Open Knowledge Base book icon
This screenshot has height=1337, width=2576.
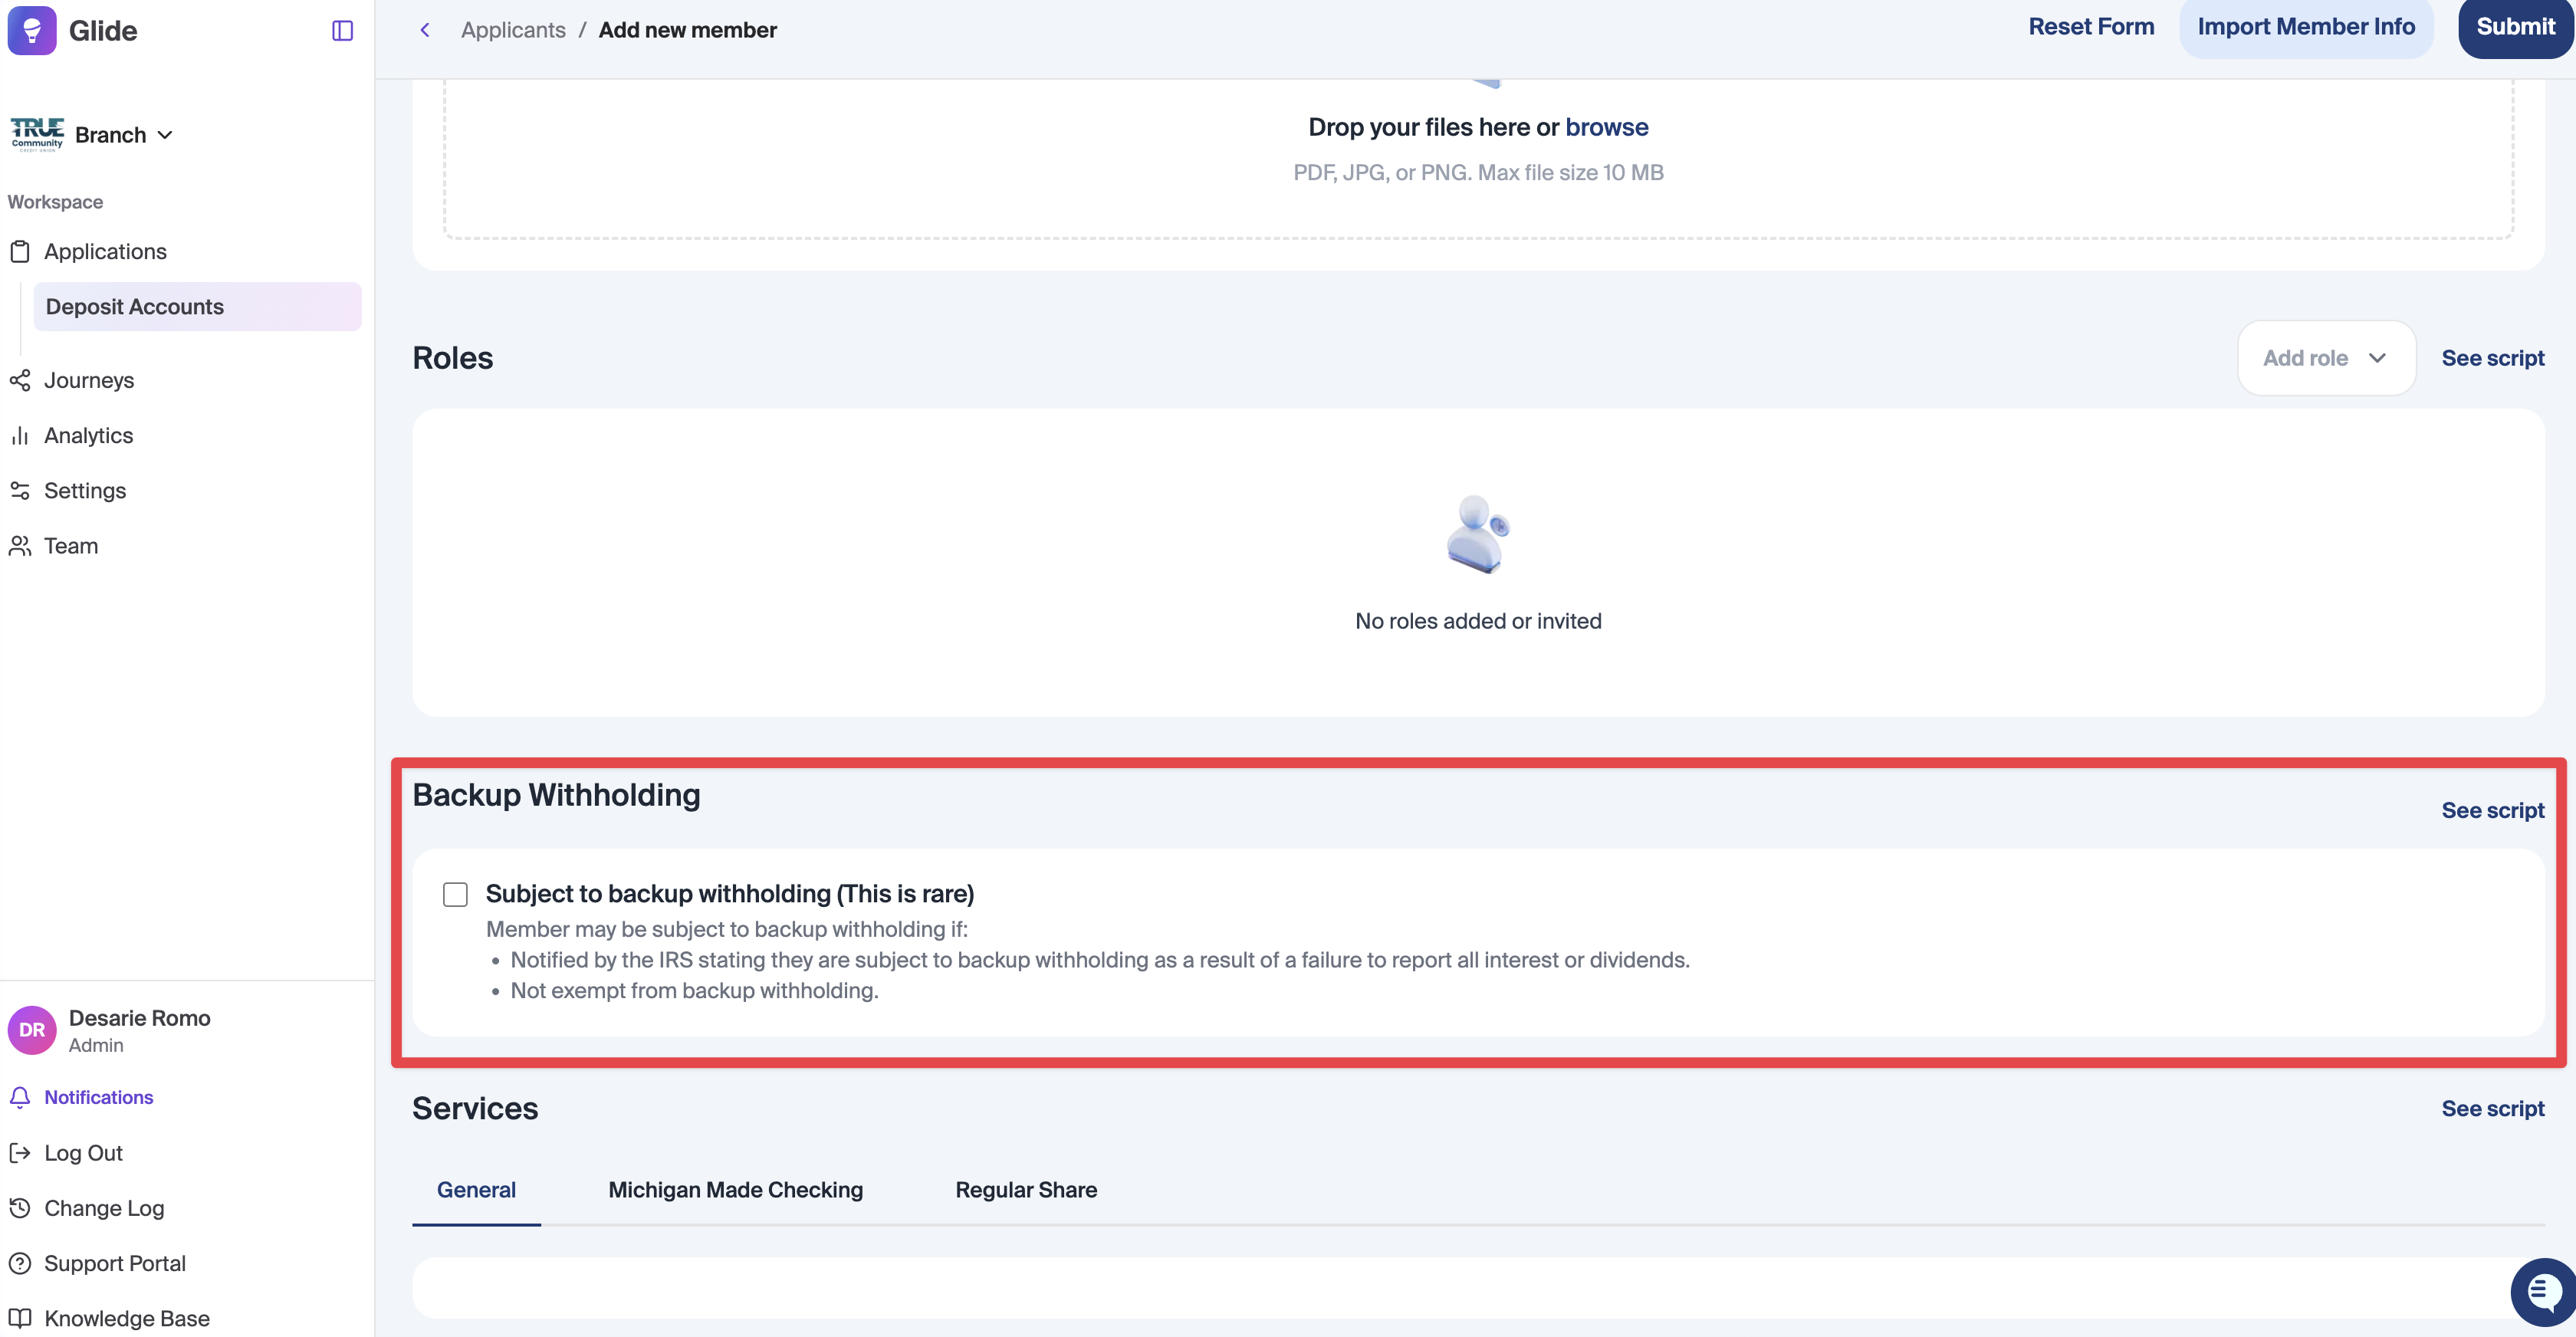[x=20, y=1318]
